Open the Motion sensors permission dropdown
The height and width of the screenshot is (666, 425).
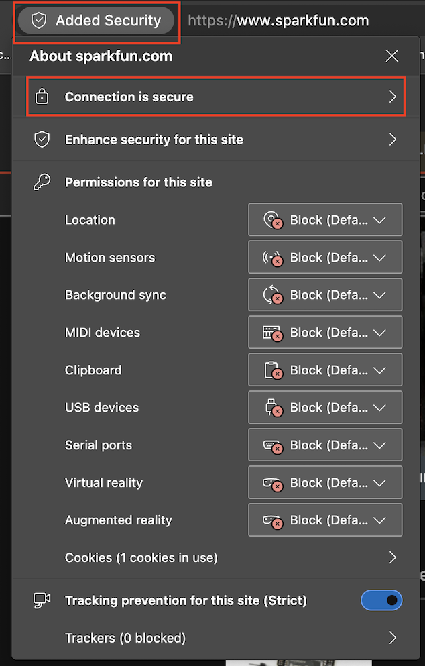click(325, 258)
